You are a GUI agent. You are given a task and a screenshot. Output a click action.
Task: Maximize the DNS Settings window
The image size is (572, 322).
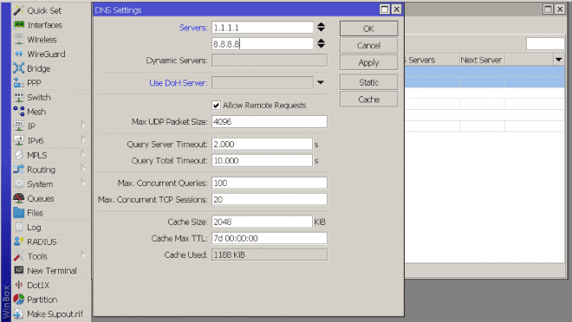click(384, 10)
